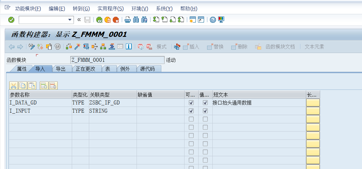Viewport: 362px width, 169px height.
Task: Open the Help question mark icon
Action: [x=213, y=20]
